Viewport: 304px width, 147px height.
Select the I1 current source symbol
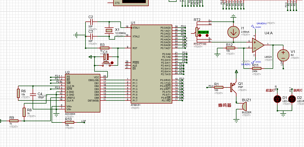[233, 32]
